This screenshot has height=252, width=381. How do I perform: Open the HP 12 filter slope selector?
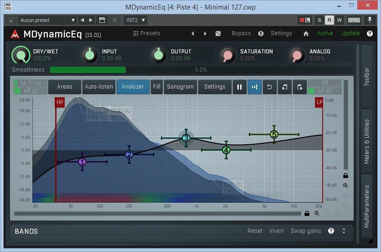(31, 91)
